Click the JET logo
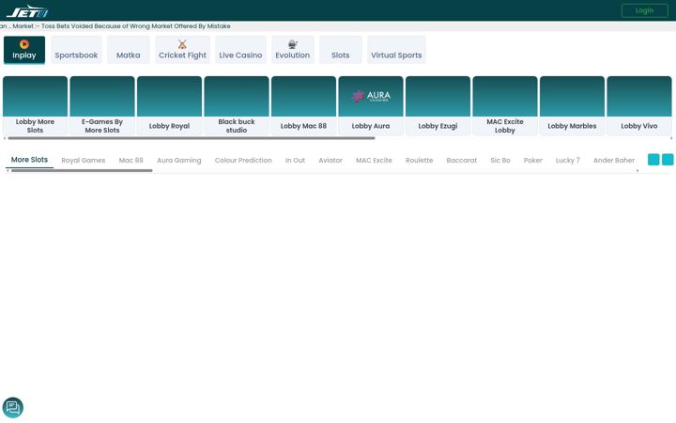676x423 pixels. coord(27,11)
